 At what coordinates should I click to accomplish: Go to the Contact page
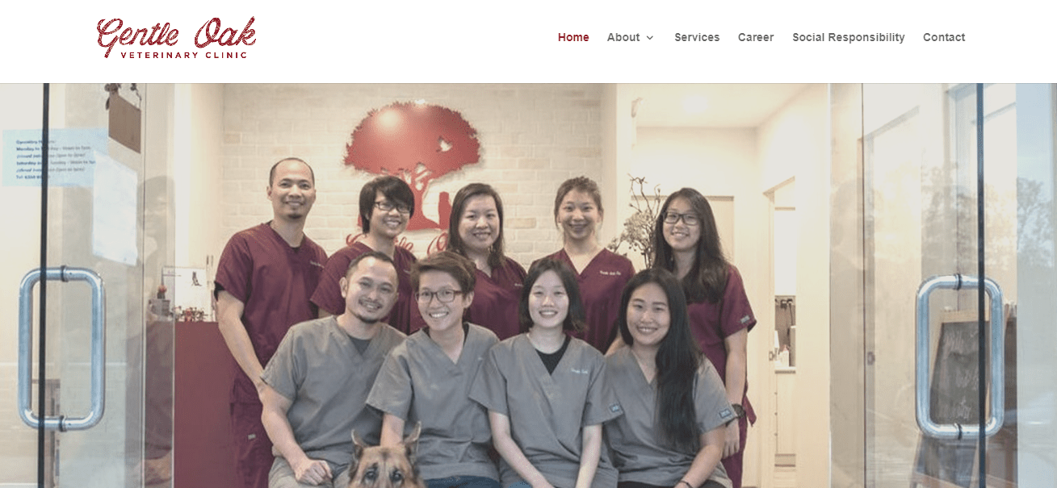944,37
